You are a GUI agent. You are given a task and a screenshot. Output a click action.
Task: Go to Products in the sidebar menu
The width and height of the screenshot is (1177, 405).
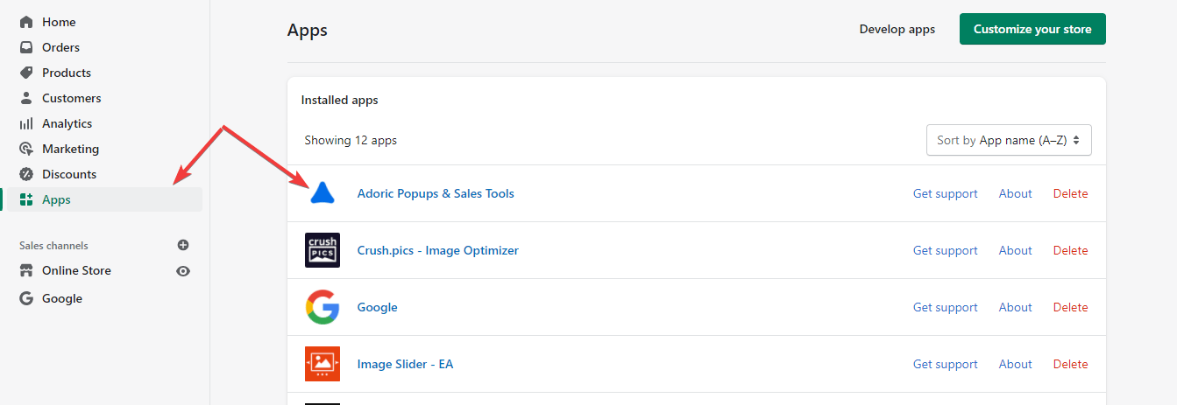coord(67,73)
